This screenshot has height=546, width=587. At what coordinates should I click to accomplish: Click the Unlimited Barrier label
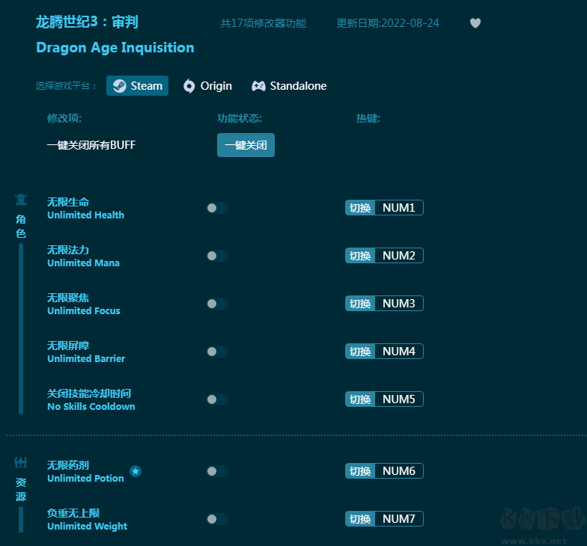coord(86,359)
